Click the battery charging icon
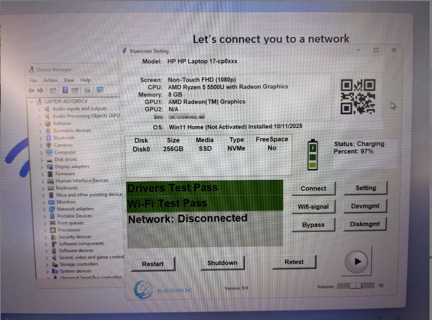432x320 pixels. [x=313, y=155]
